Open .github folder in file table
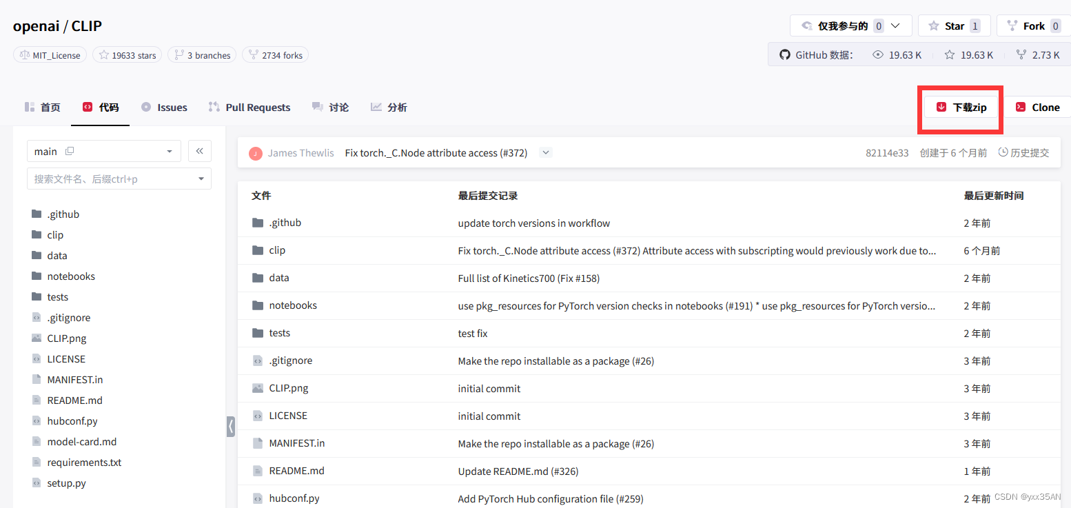The width and height of the screenshot is (1071, 508). [285, 223]
